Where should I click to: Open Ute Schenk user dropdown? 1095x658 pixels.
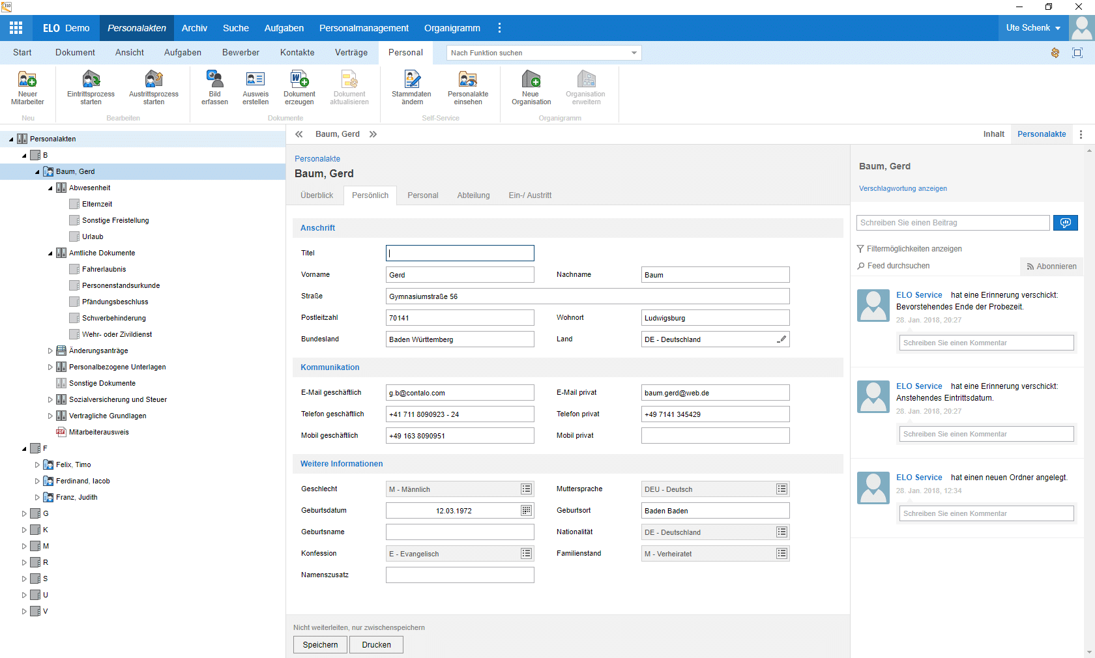1033,28
